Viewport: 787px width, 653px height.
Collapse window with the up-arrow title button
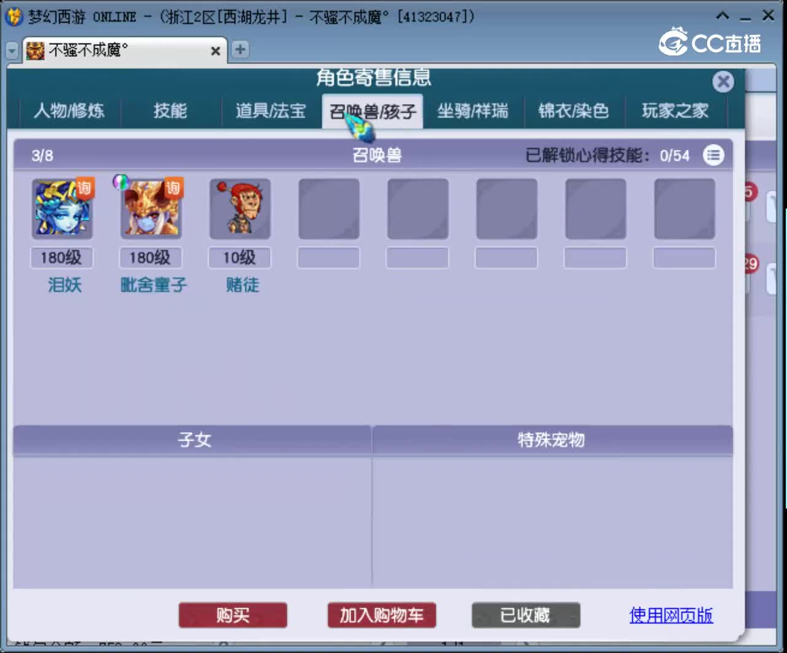tap(723, 16)
